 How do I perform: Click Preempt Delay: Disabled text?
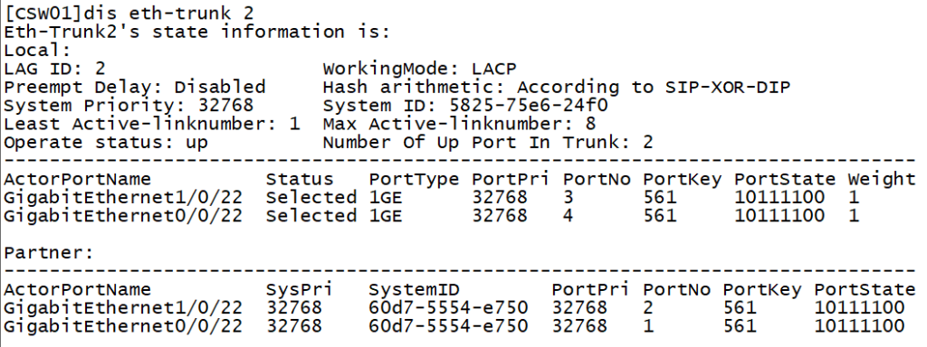pos(135,88)
